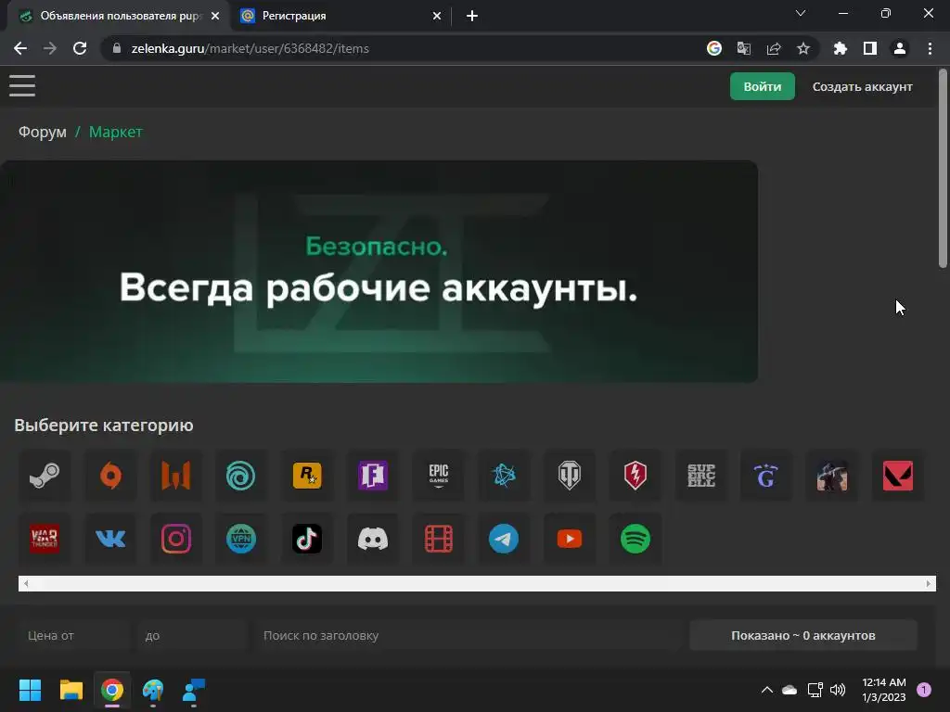This screenshot has height=712, width=950.
Task: Select the Объявления пользователя tab
Action: click(120, 16)
